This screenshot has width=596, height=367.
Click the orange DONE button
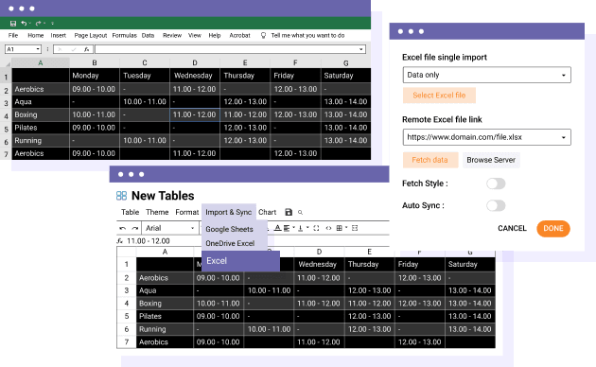click(x=553, y=228)
